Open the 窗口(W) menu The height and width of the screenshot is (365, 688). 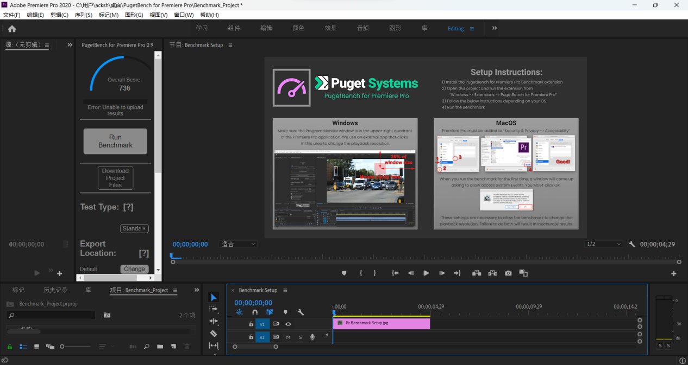coord(184,15)
